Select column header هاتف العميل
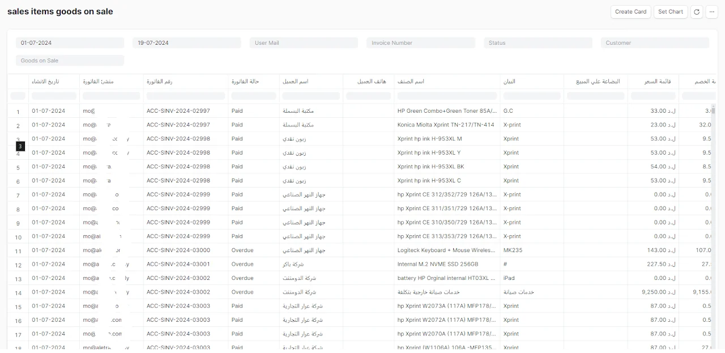This screenshot has width=725, height=353. (372, 82)
